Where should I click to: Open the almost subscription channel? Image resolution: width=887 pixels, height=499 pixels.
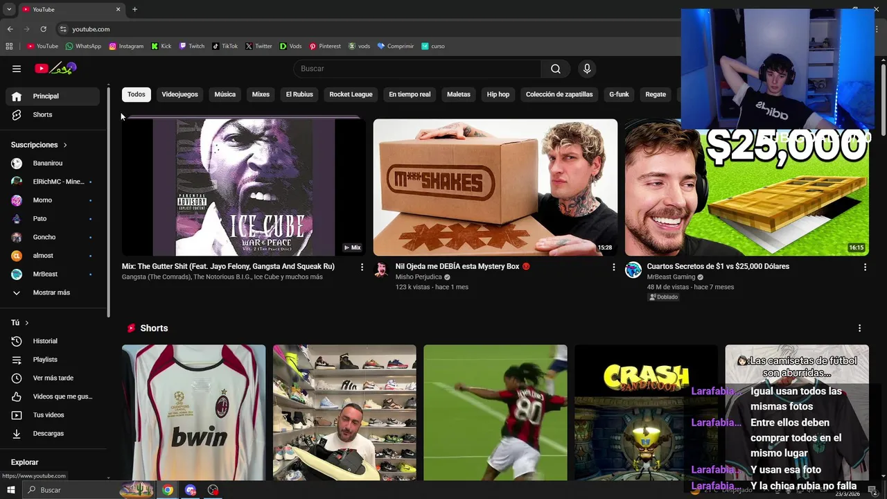click(x=53, y=256)
